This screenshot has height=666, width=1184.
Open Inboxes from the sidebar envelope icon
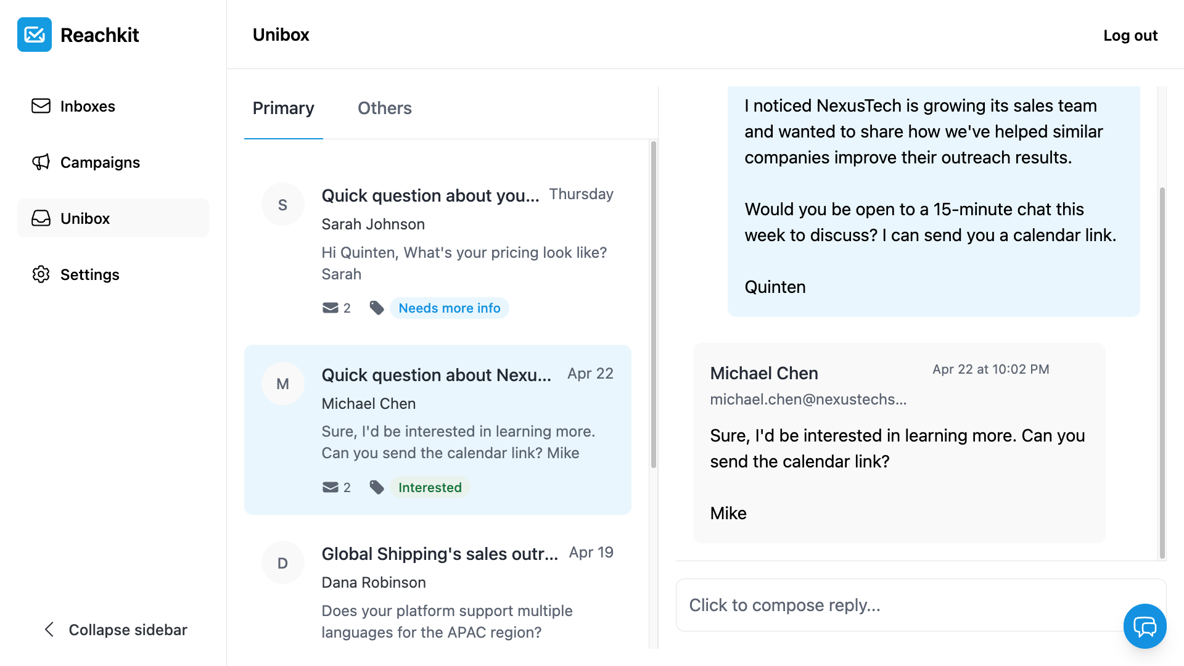(x=41, y=106)
